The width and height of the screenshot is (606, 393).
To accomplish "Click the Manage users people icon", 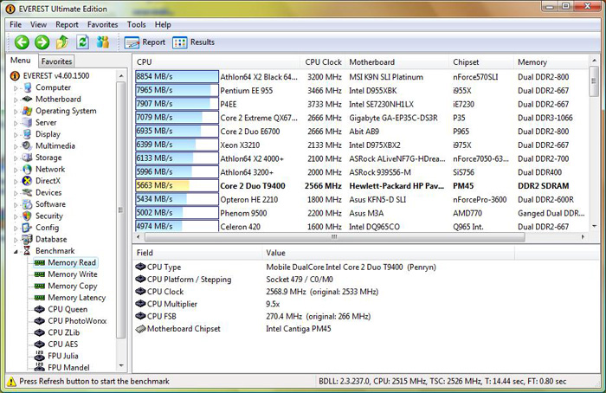I will click(103, 42).
